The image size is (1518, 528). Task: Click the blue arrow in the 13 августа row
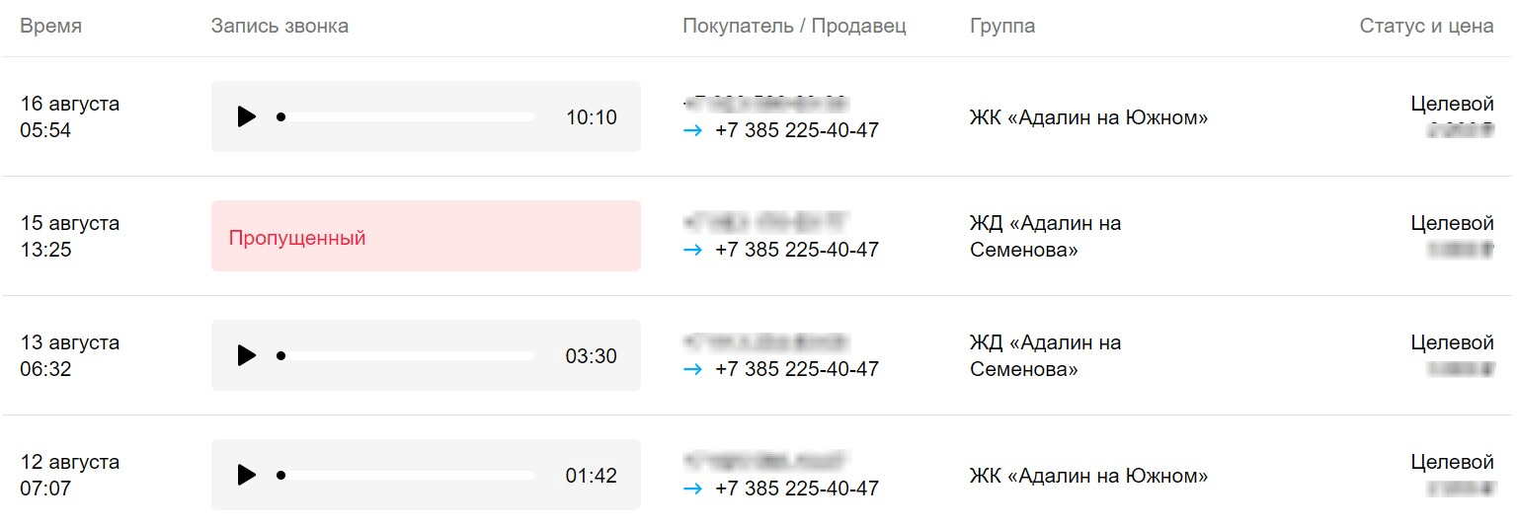point(692,369)
